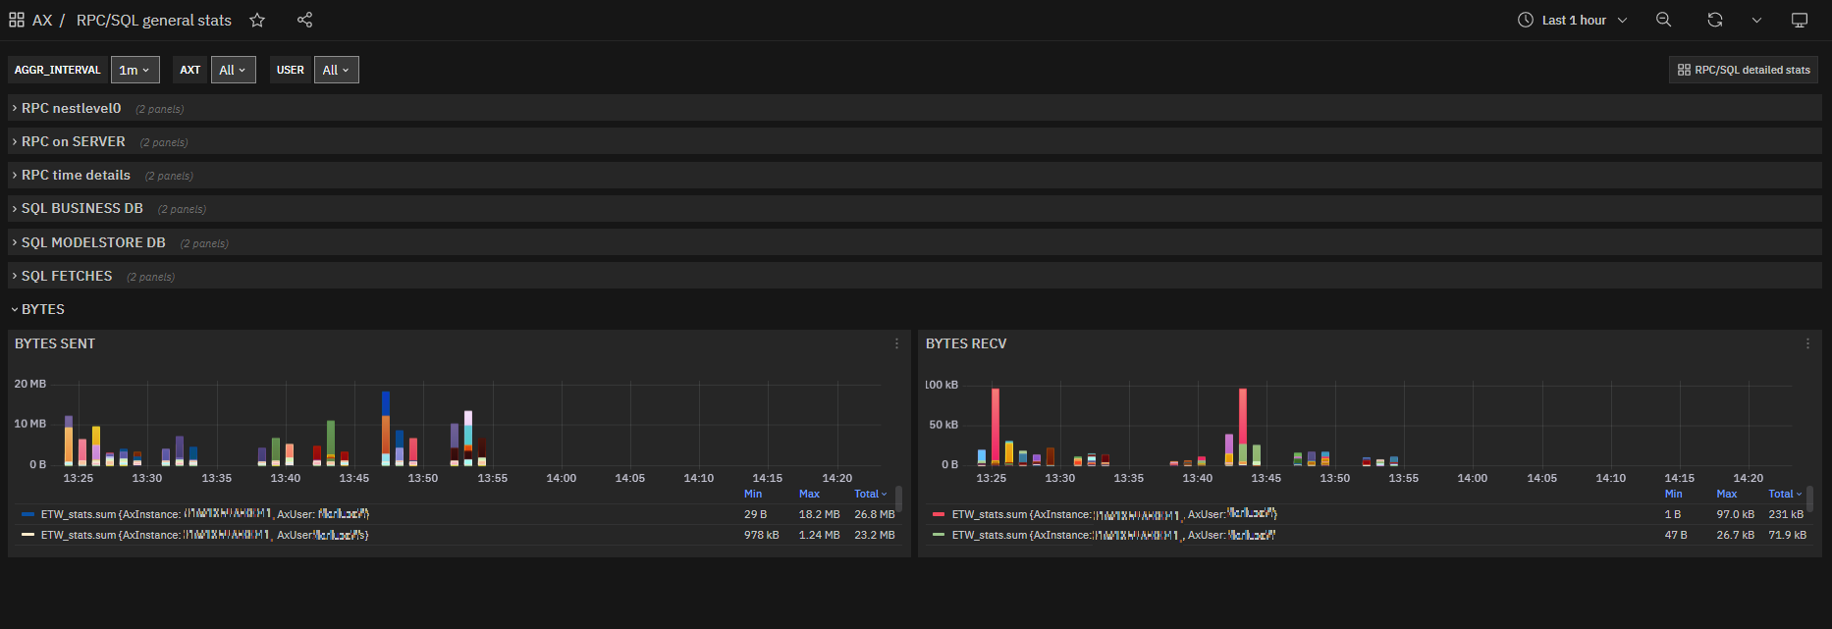This screenshot has width=1832, height=629.
Task: Click the 29 B min value
Action: (755, 514)
